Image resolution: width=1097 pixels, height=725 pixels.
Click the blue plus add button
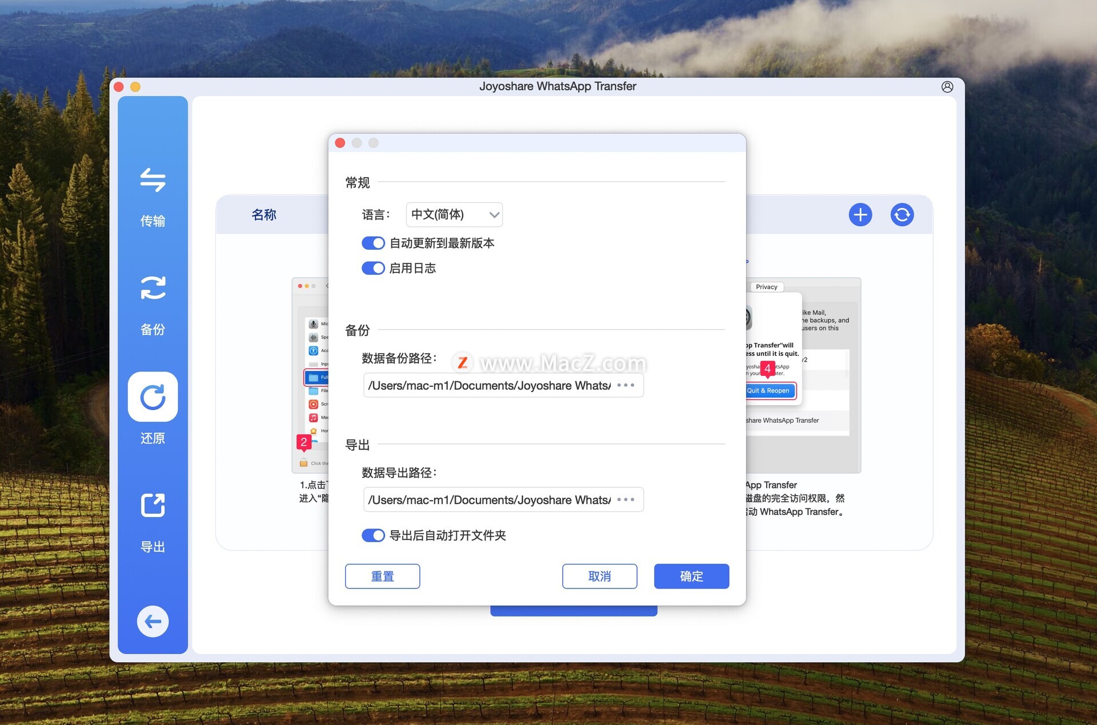coord(860,215)
